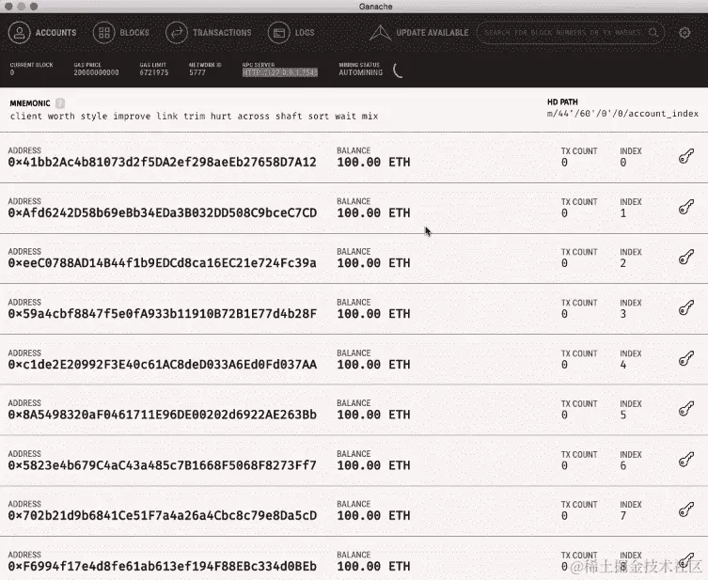Viewport: 708px width, 580px height.
Task: Click balance of account index 3
Action: (x=373, y=314)
